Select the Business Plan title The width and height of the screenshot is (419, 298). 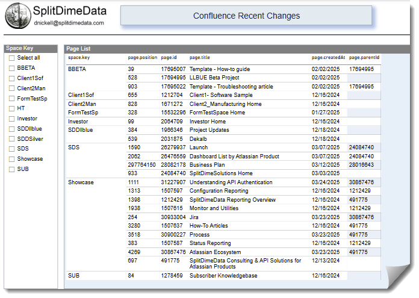click(207, 165)
